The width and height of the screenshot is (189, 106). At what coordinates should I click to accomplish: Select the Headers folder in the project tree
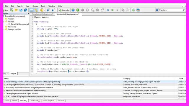coord(11,19)
